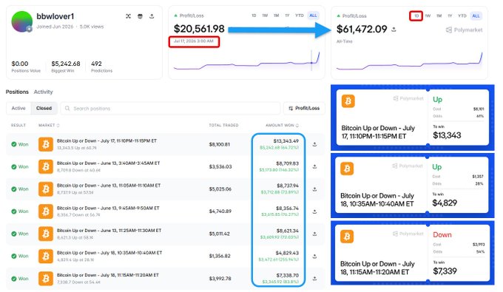Select 1M range on the $20,561.98 chart

(x=276, y=16)
